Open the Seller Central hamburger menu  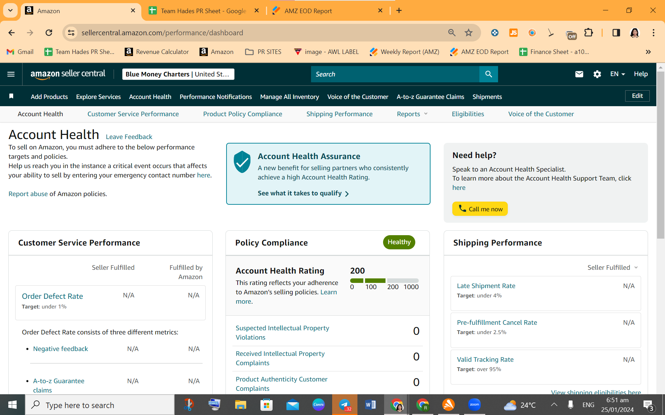pyautogui.click(x=11, y=74)
